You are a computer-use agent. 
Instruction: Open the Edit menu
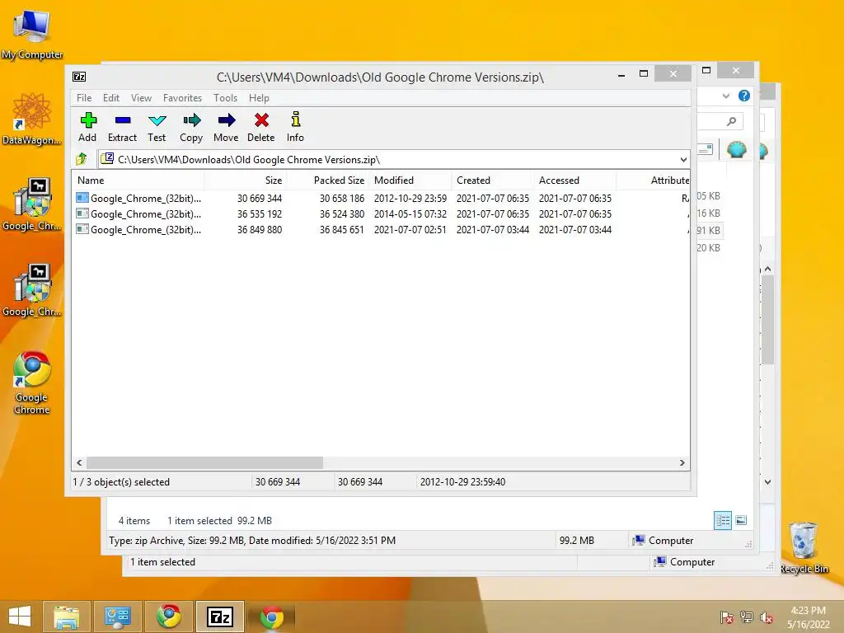tap(111, 98)
